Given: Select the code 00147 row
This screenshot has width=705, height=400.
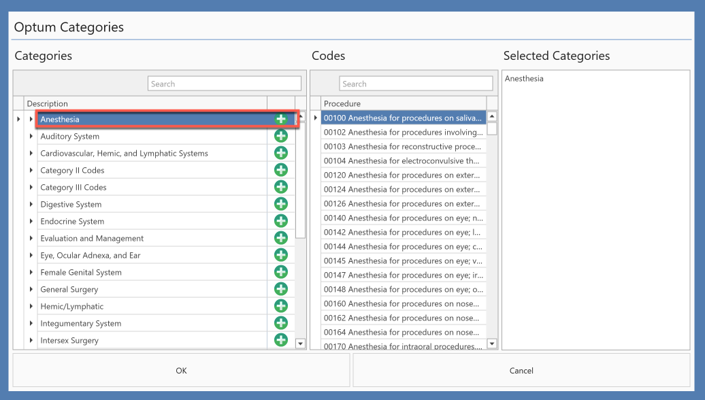Looking at the screenshot, I should point(404,275).
